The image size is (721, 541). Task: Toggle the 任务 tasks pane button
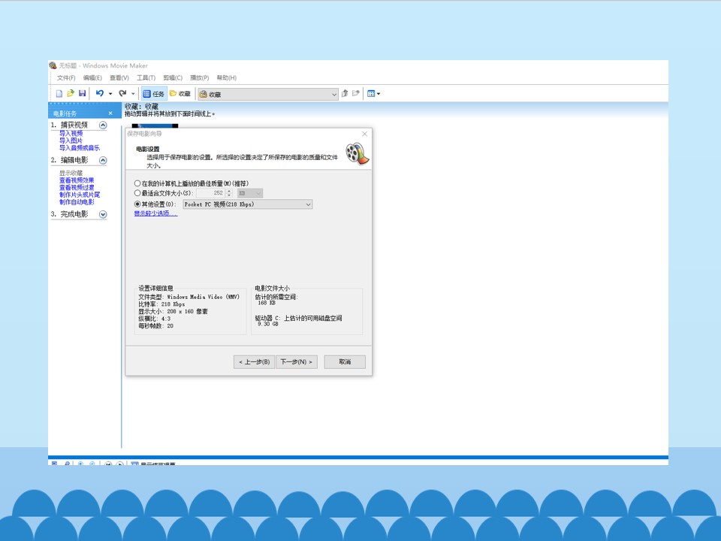[x=153, y=94]
